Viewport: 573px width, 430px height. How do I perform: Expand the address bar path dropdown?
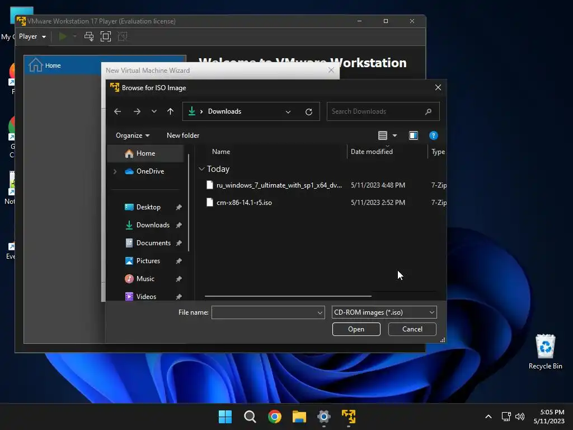coord(288,112)
